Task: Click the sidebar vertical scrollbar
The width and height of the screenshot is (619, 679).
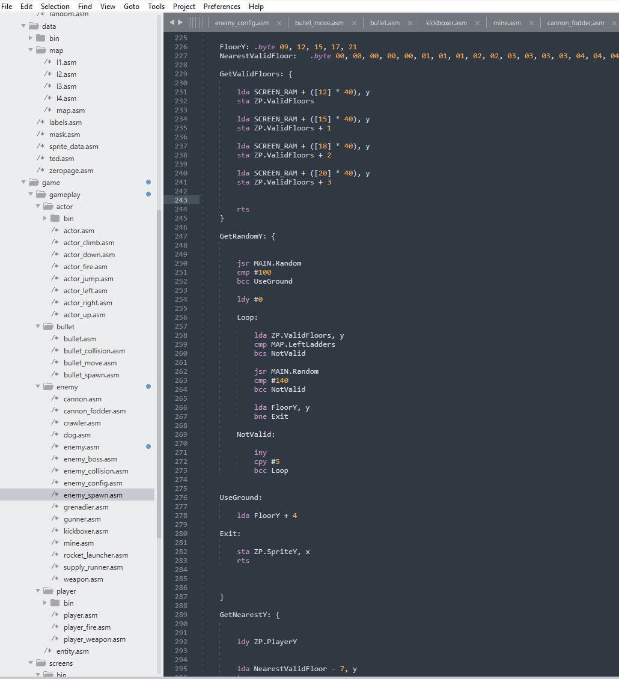Action: [x=159, y=373]
